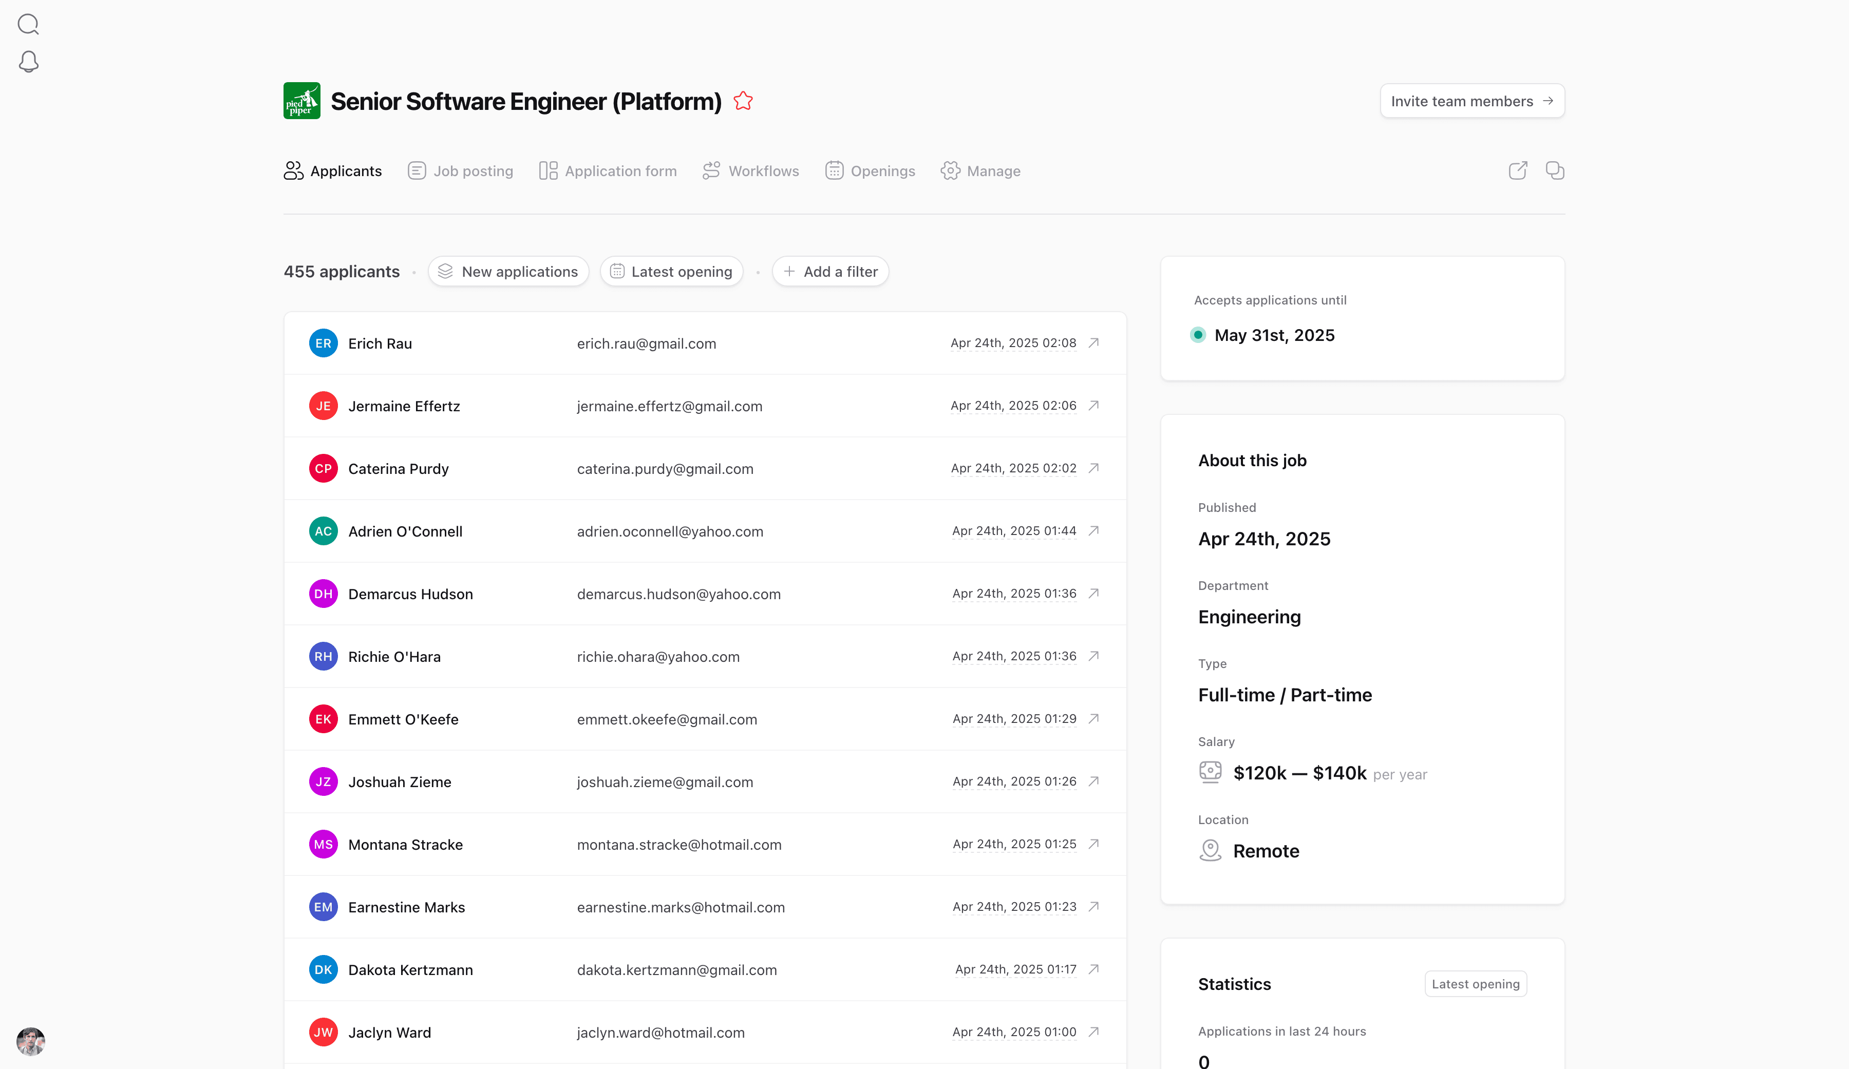Click the Pied Piper company logo
The image size is (1849, 1069).
pos(301,101)
